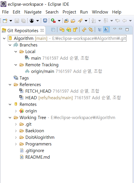Click the Open Type toolbar icon
Image resolution: width=134 pixels, height=183 pixels.
66,21
